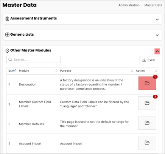165x154 pixels.
Task: Sort the table by Purpose column
Action: tap(132, 71)
